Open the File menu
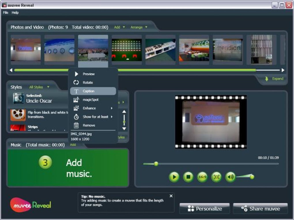 (6, 13)
